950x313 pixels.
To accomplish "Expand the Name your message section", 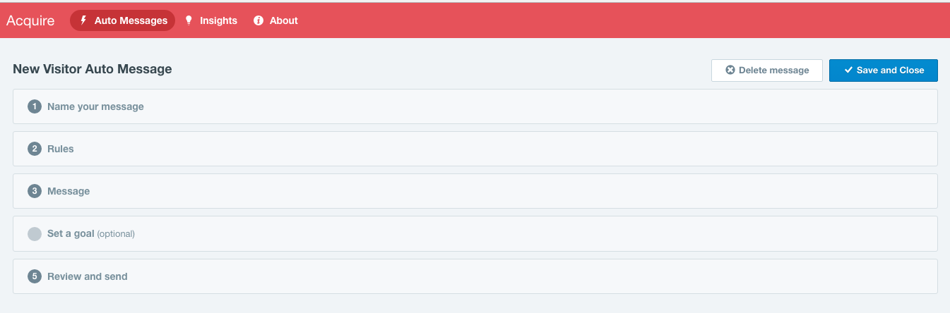I will pyautogui.click(x=95, y=106).
